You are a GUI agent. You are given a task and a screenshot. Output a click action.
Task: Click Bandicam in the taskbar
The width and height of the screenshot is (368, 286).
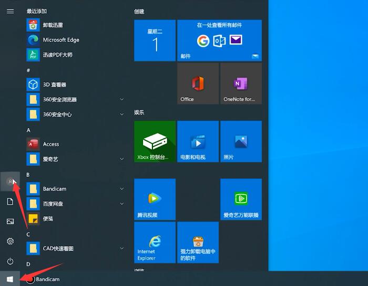tap(43, 279)
